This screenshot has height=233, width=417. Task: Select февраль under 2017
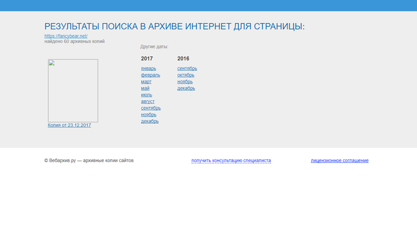tap(151, 75)
